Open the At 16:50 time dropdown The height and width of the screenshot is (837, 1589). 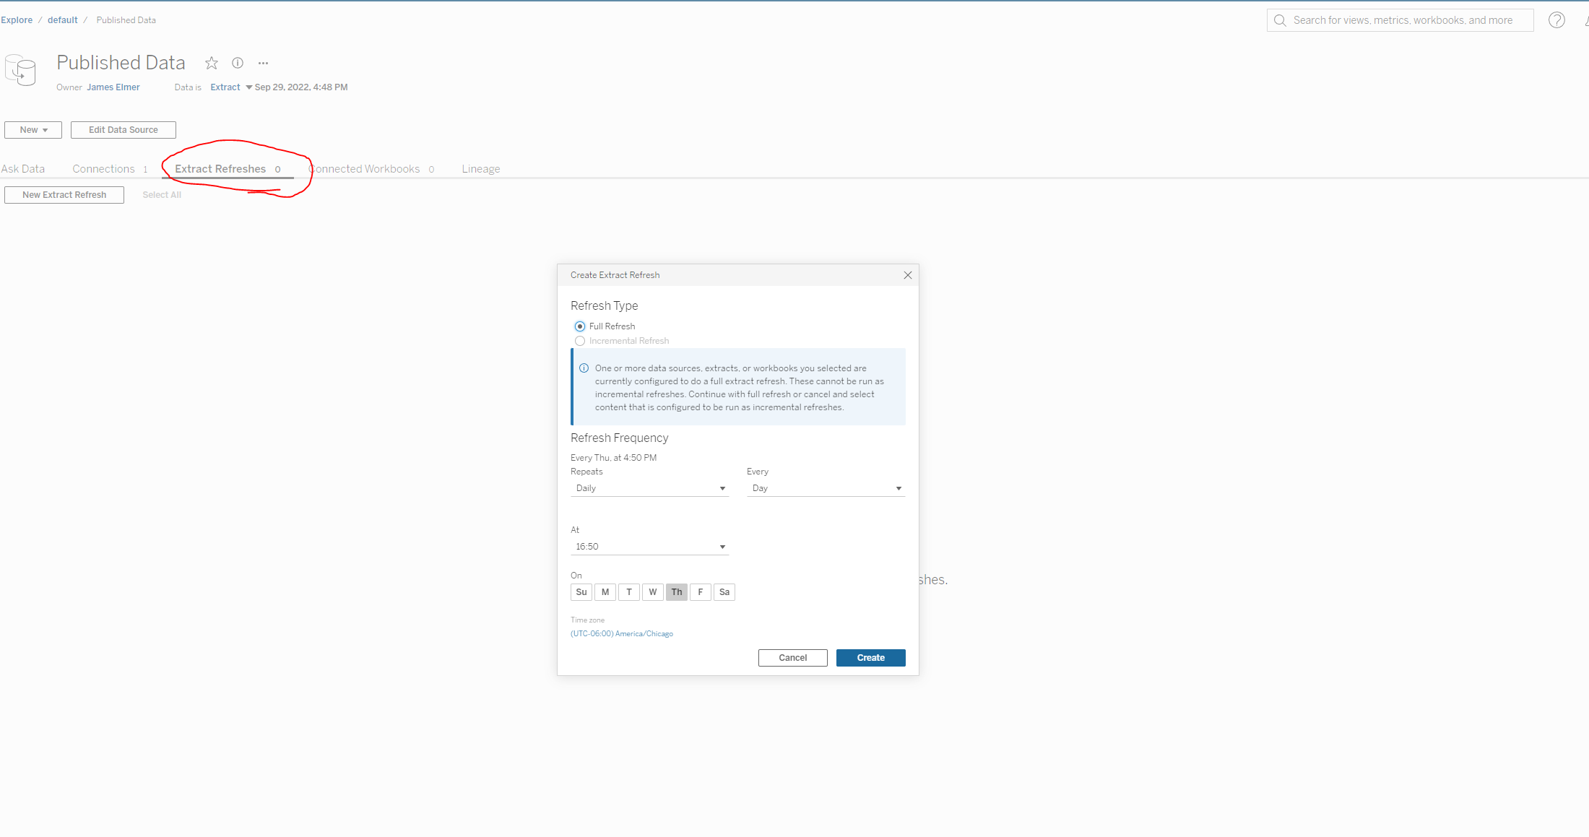click(x=650, y=547)
